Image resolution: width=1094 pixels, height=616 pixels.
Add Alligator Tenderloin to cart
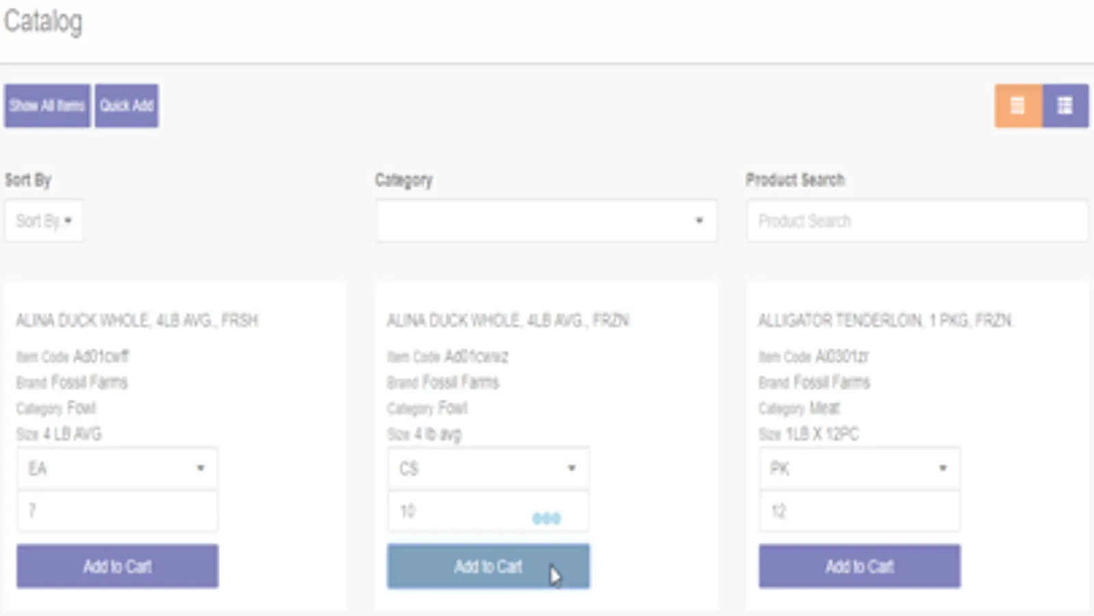point(859,566)
